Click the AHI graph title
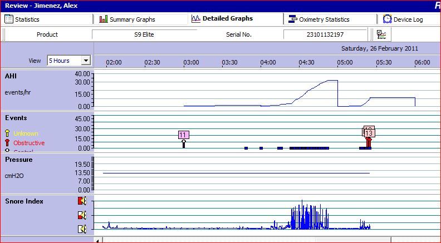This screenshot has width=441, height=243. (x=11, y=76)
